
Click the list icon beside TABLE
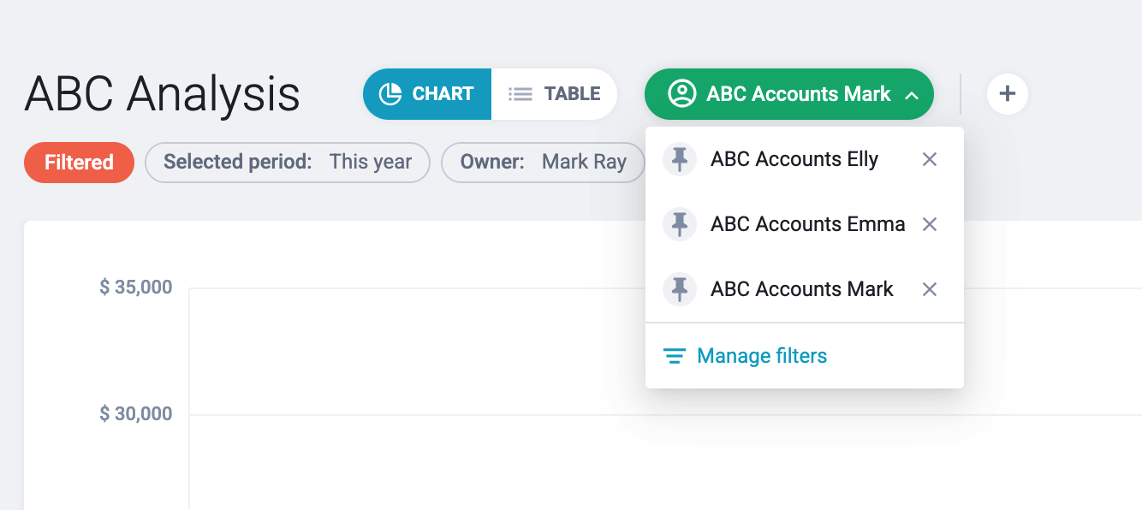(x=520, y=94)
